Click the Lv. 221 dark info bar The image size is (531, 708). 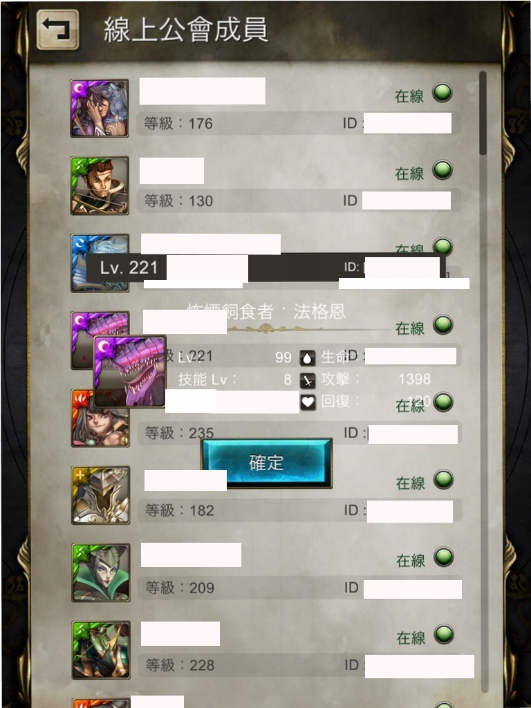click(266, 268)
